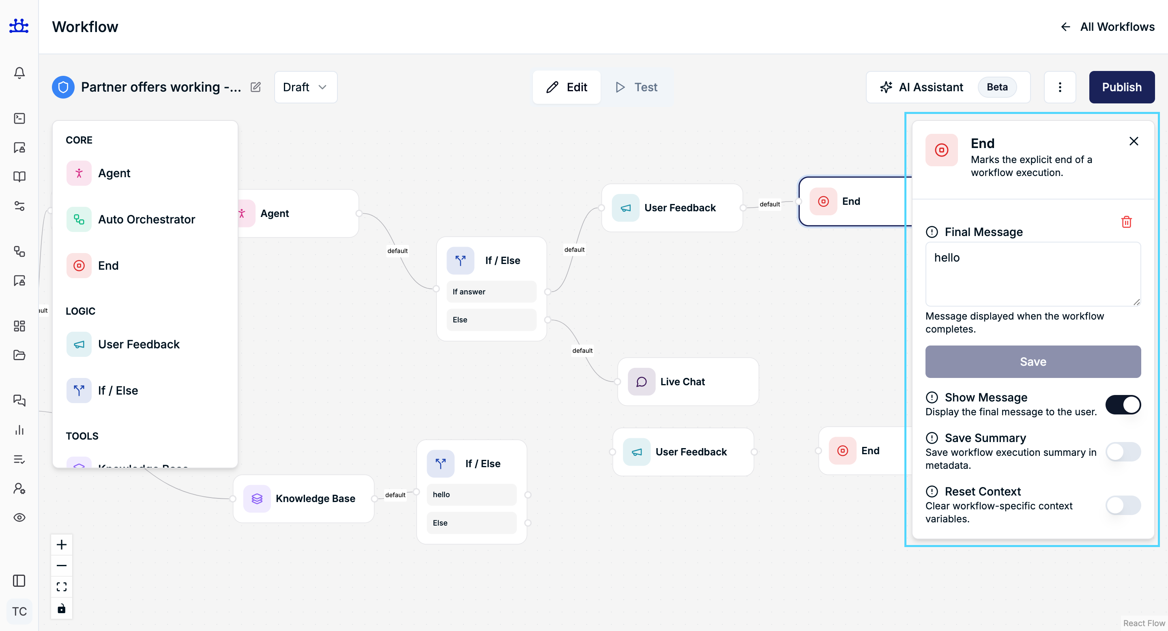Open the eye icon in sidebar
The image size is (1168, 631).
coord(19,518)
